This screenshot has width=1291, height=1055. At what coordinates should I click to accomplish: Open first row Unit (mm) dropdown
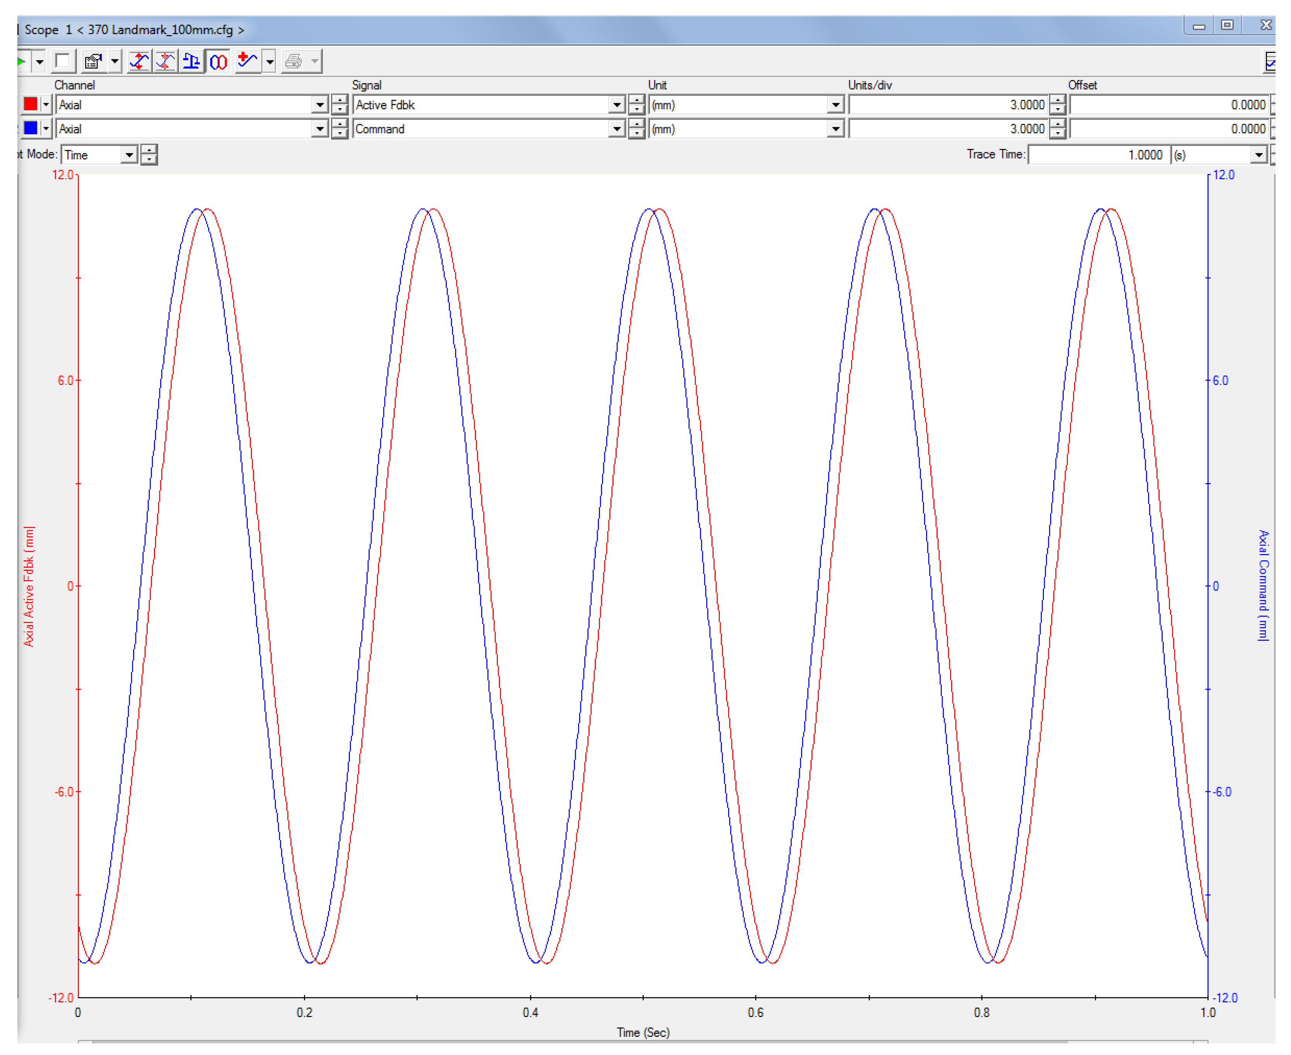click(x=836, y=105)
